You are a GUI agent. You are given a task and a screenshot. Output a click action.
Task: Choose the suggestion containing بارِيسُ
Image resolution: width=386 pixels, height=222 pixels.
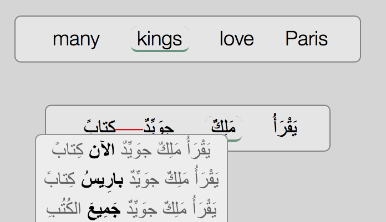point(131,179)
